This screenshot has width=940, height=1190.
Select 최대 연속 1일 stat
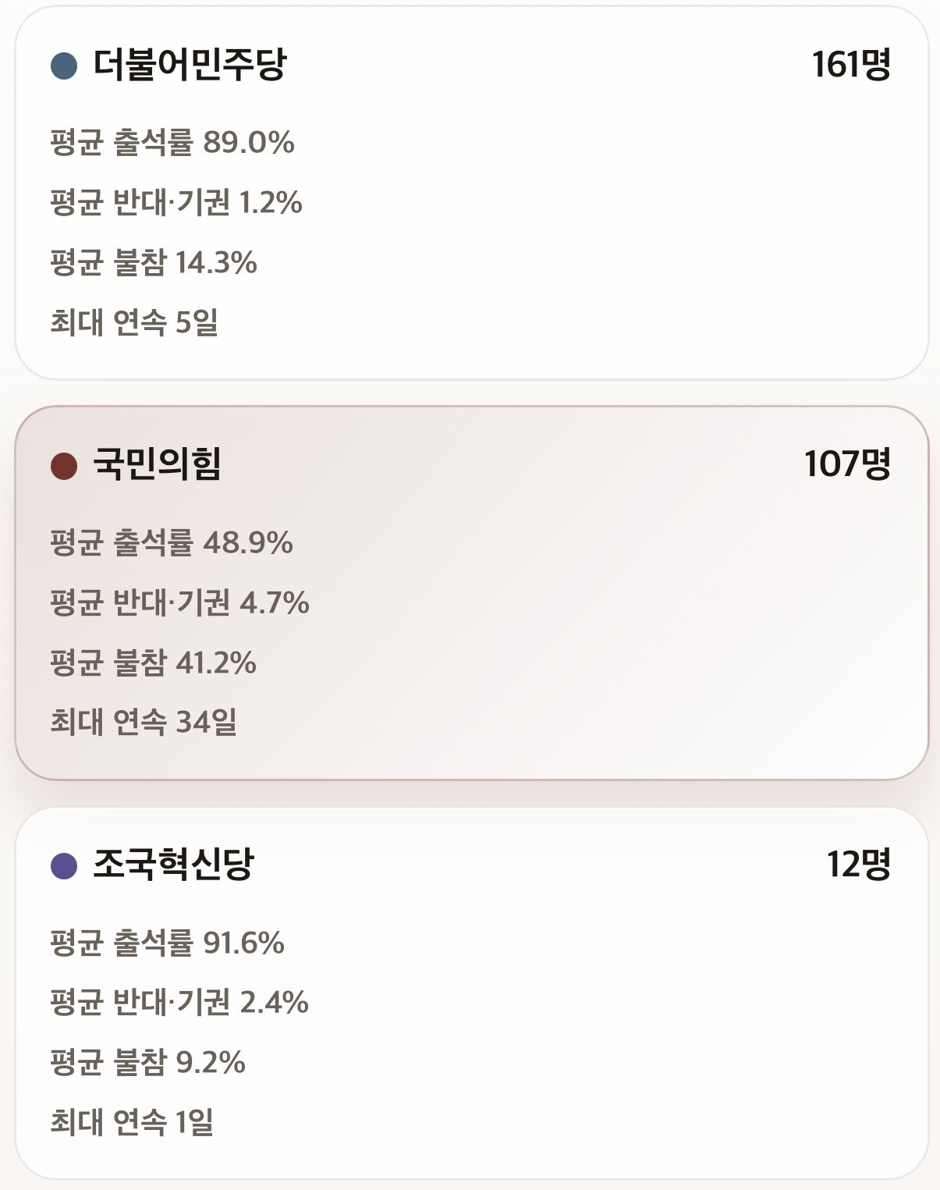point(132,1122)
